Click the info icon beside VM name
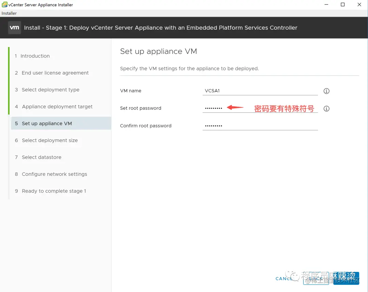Viewport: 368px width, 292px height. point(326,91)
